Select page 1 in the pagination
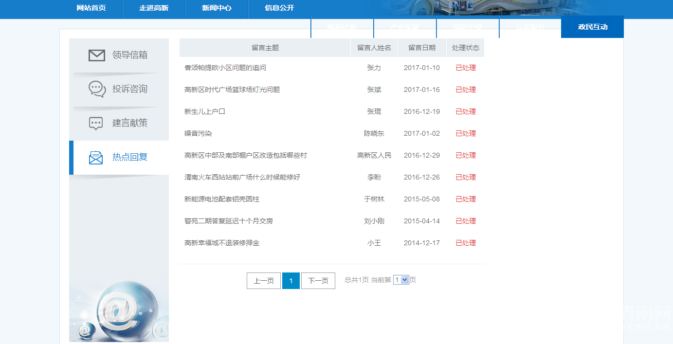This screenshot has height=344, width=673. tap(291, 280)
